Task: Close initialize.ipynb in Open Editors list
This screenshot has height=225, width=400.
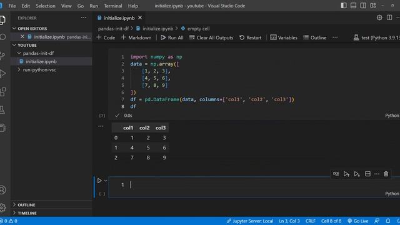Action: [x=22, y=37]
